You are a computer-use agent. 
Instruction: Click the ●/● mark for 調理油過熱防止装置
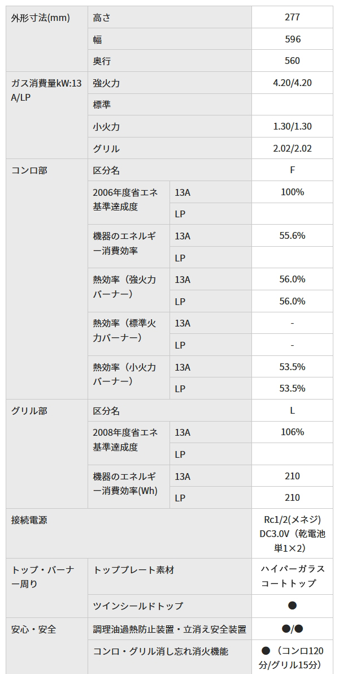coord(292,629)
